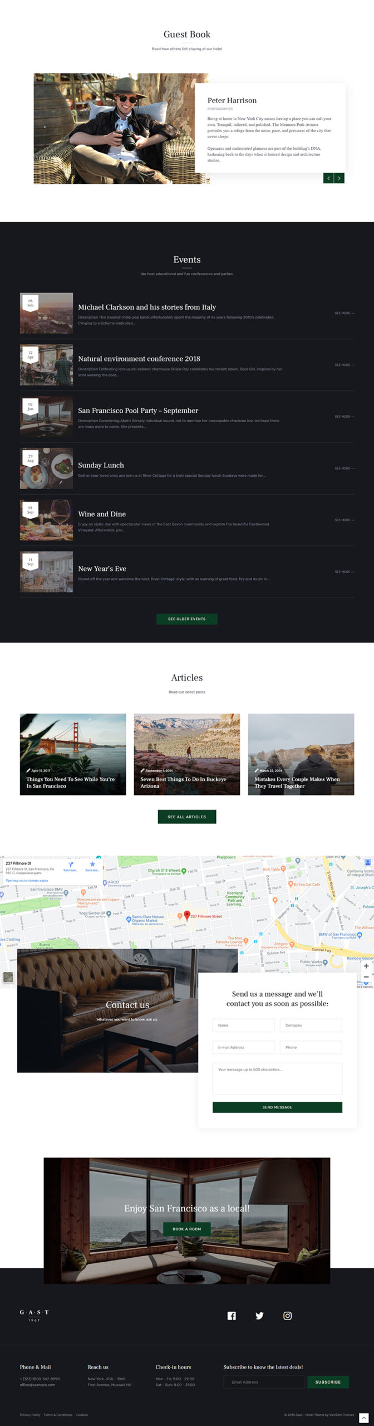This screenshot has height=1426, width=374.
Task: Click the scroll-to-top arrow button
Action: pyautogui.click(x=363, y=1418)
